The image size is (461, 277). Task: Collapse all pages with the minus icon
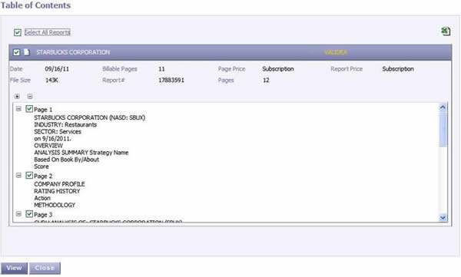coord(30,97)
